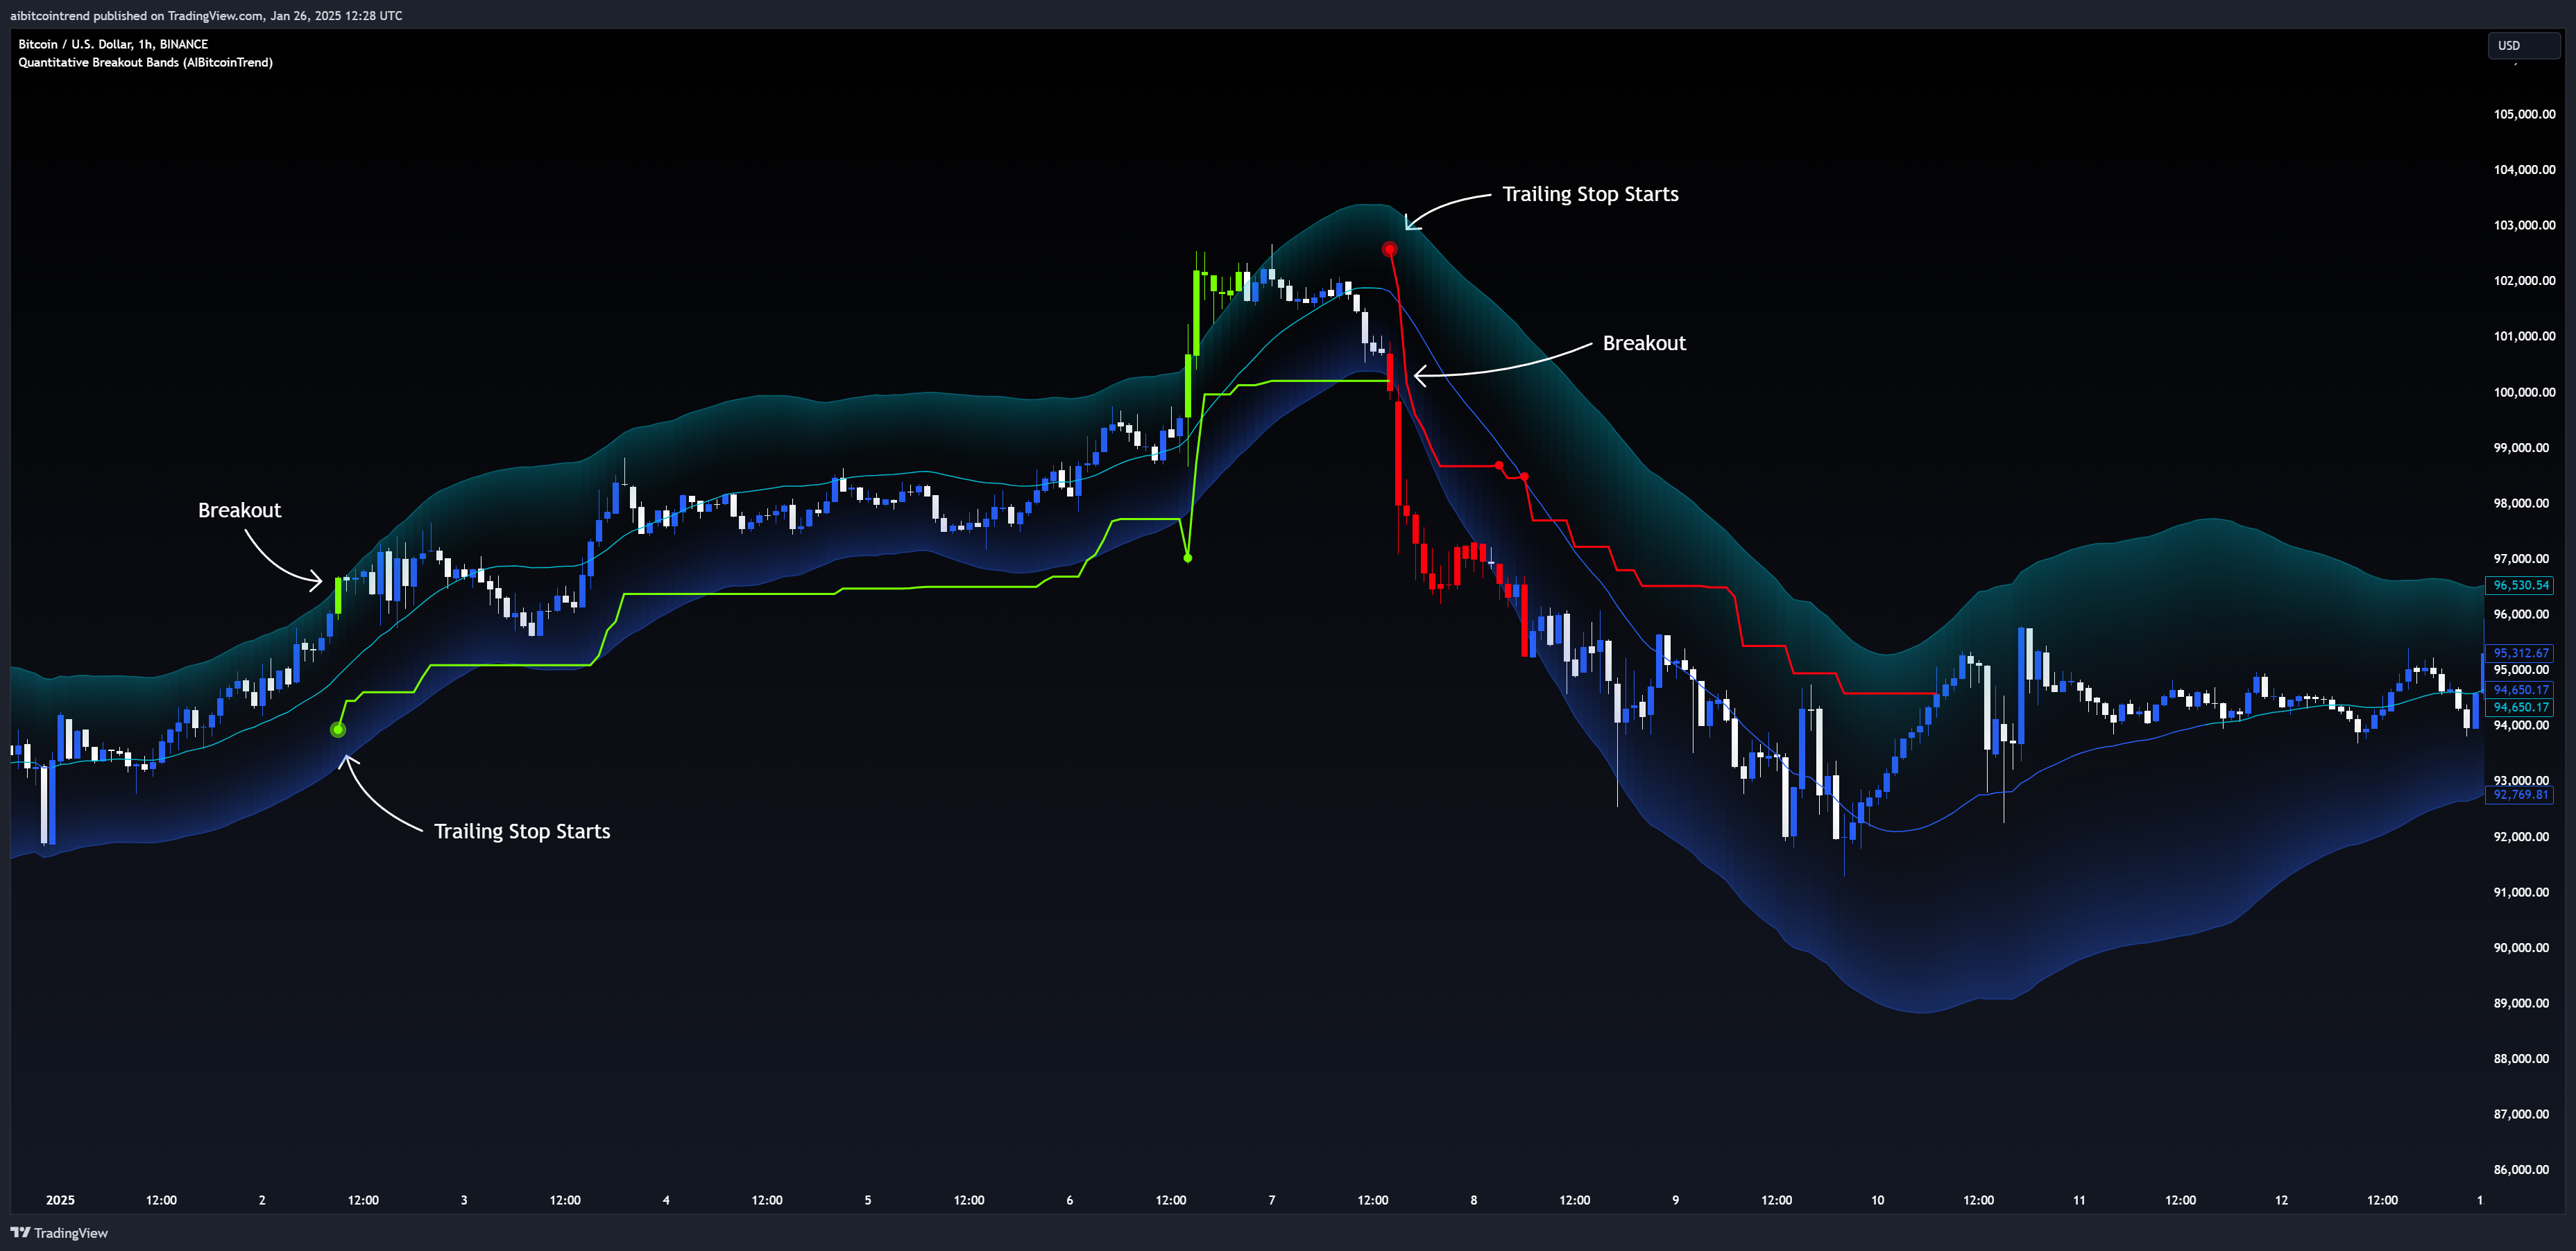The width and height of the screenshot is (2576, 1251).
Task: Open the USD currency selector
Action: [2523, 45]
